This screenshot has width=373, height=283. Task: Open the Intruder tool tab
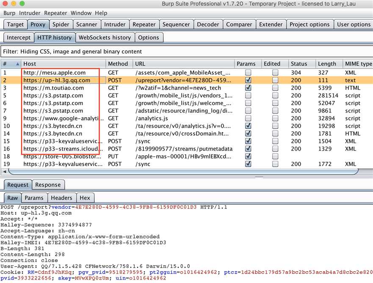click(x=115, y=25)
